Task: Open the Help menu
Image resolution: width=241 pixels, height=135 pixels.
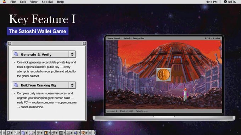Action: [x=60, y=2]
